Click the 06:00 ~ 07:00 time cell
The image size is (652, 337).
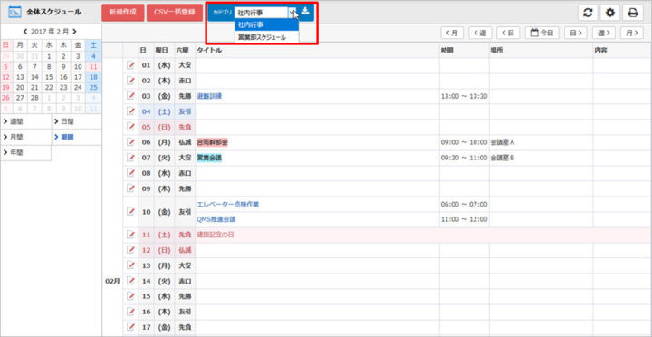(x=464, y=204)
